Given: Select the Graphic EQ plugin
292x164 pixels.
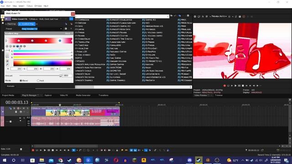Looking at the screenshot, I should 149,20.
